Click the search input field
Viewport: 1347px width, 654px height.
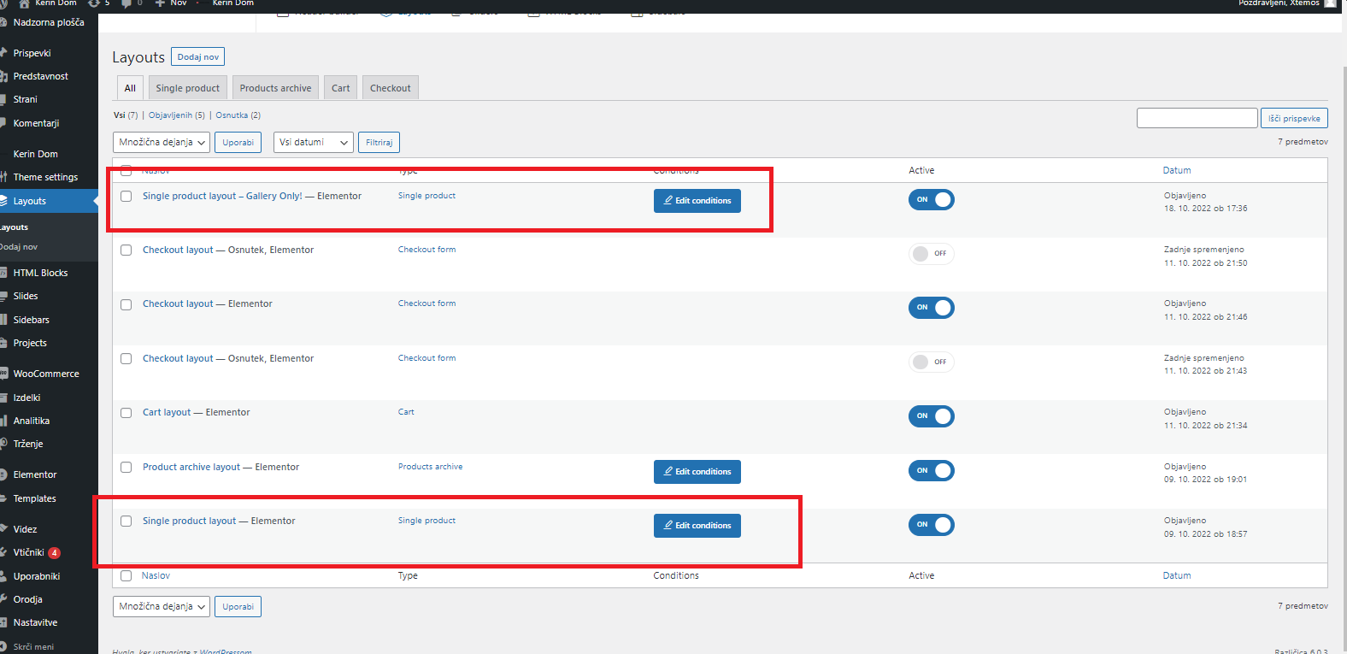point(1197,118)
